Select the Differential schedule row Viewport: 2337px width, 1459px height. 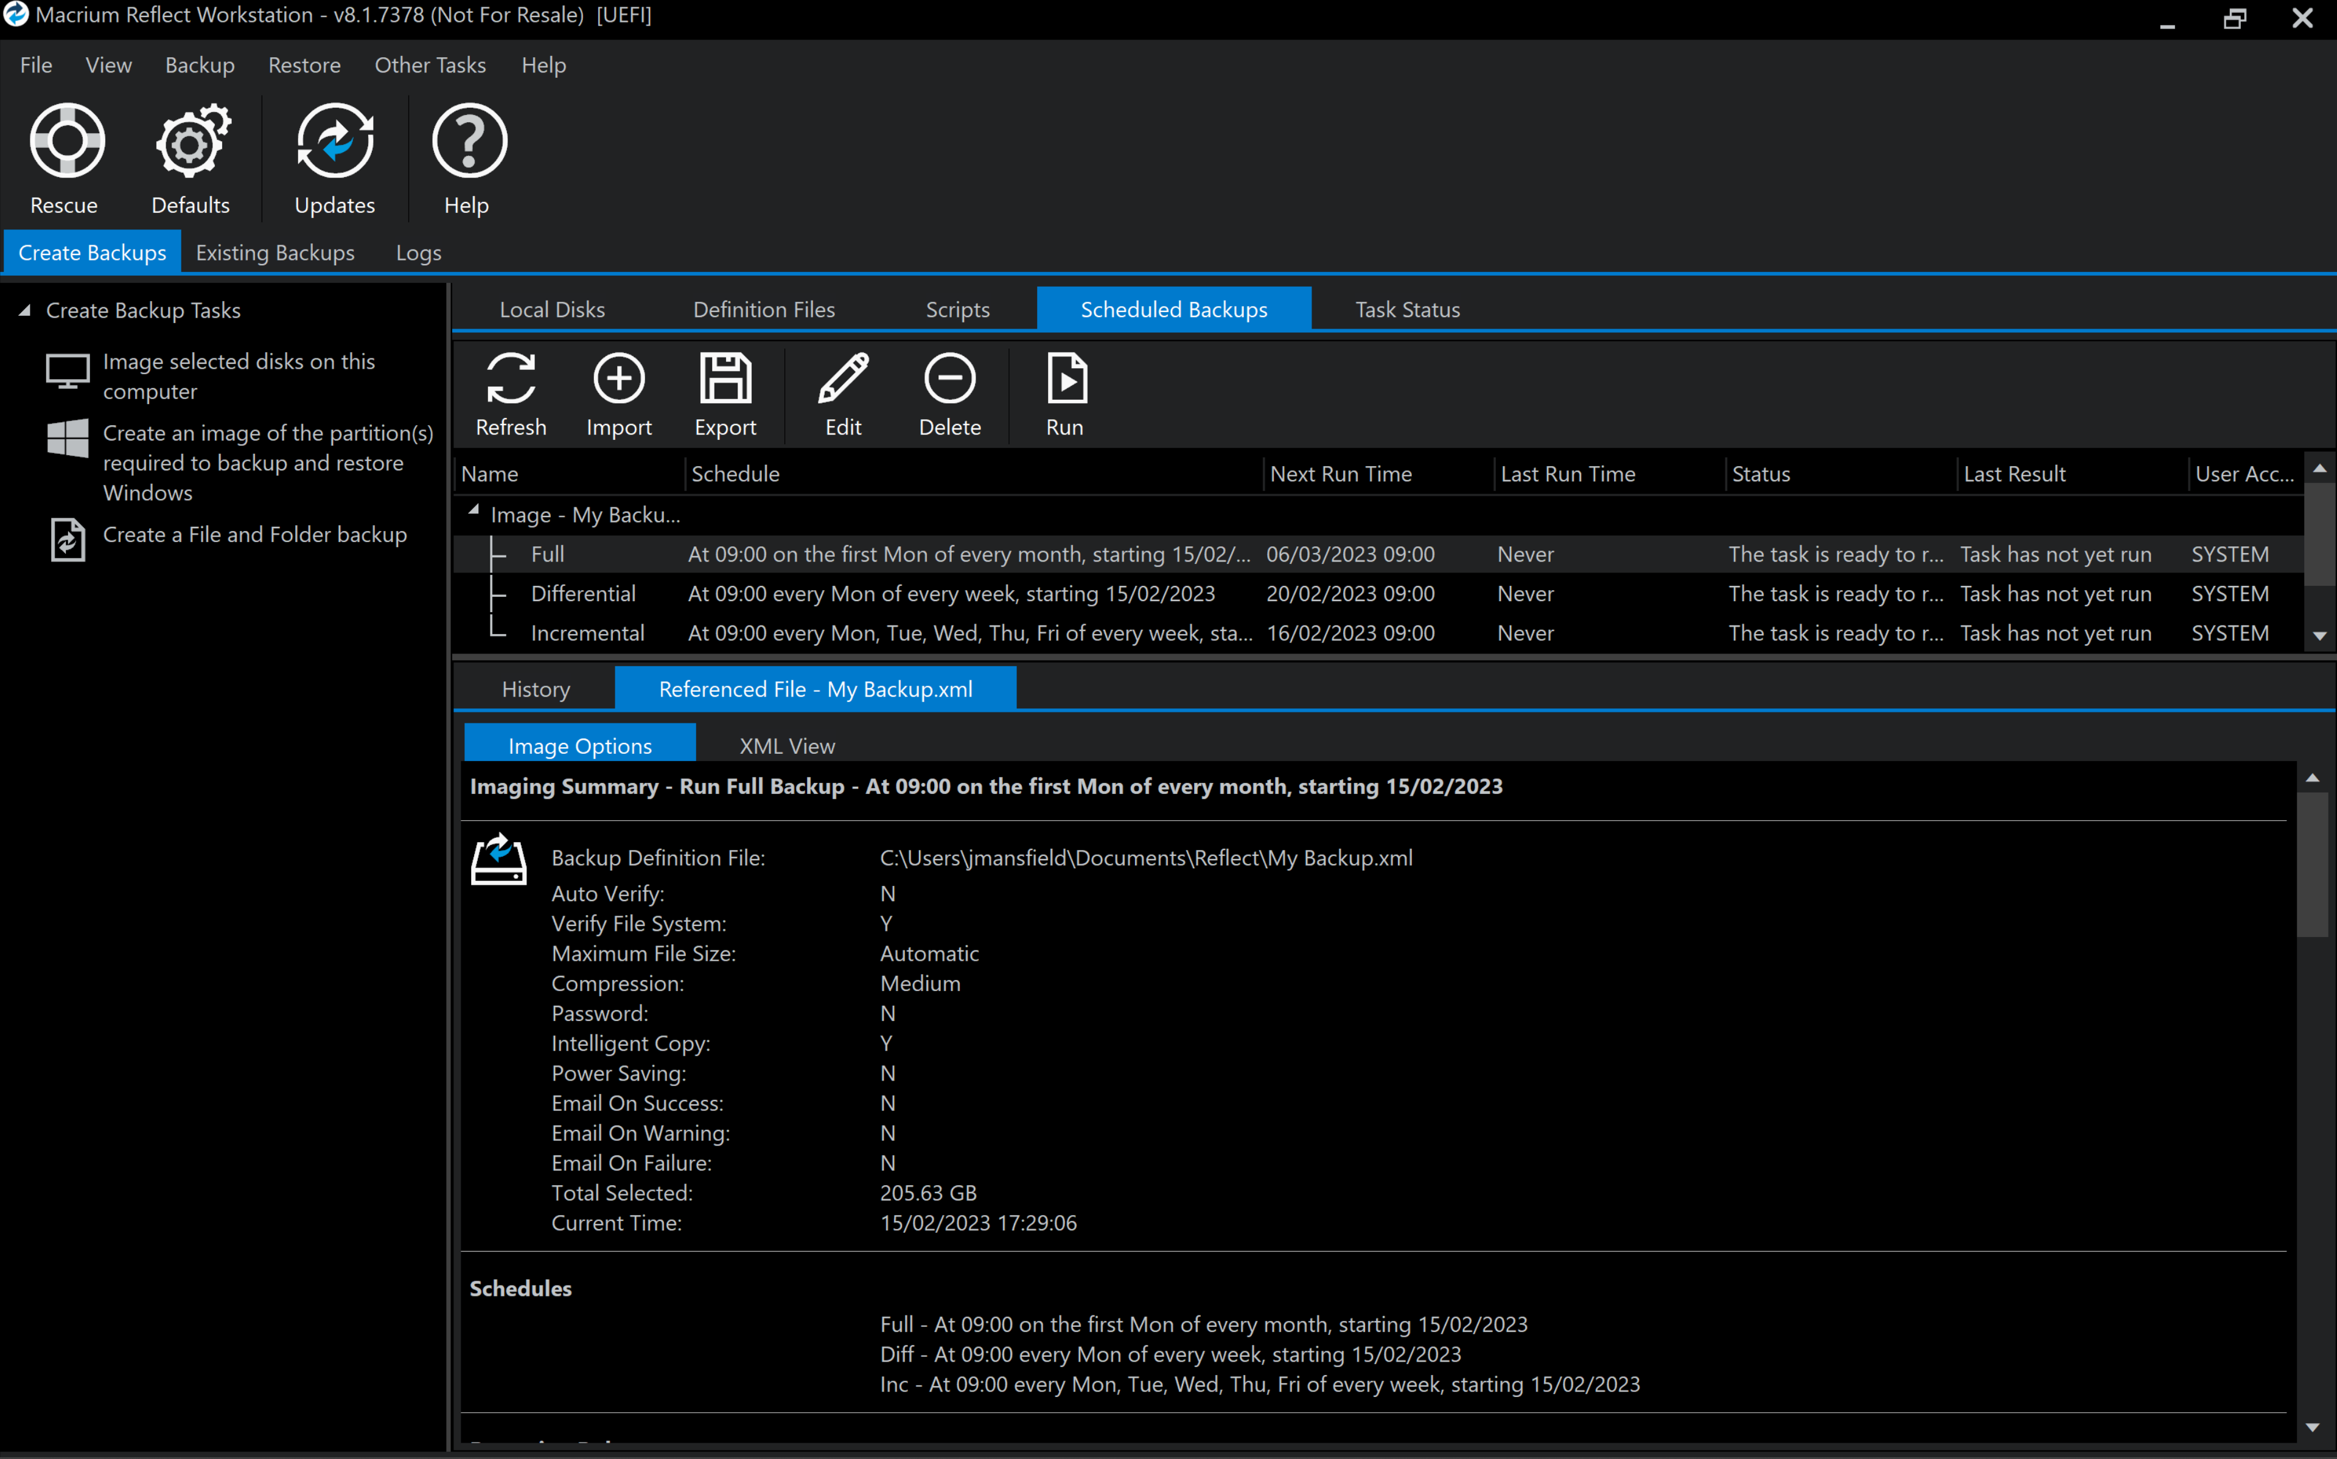point(583,593)
